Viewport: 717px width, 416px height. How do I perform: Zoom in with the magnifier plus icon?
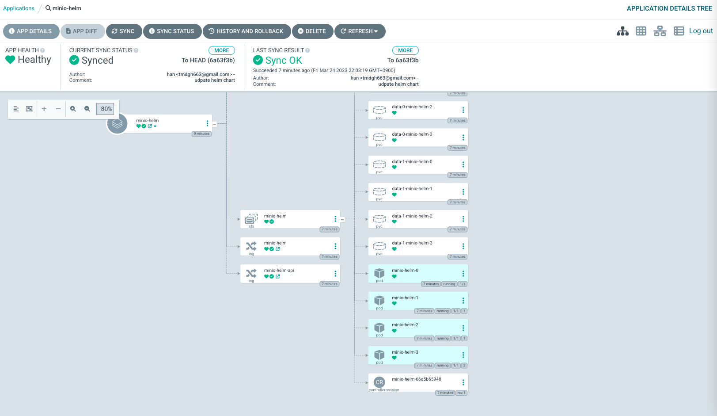coord(73,109)
